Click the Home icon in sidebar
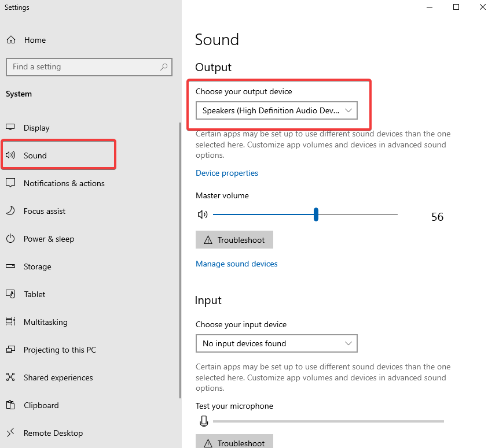Image resolution: width=488 pixels, height=448 pixels. point(11,40)
